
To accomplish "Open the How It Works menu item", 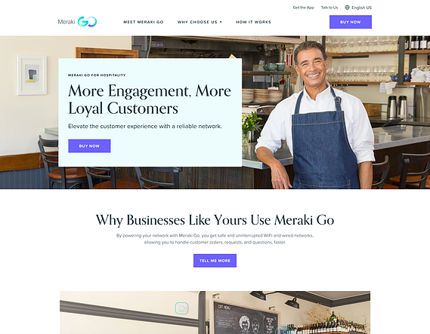I will (x=253, y=22).
